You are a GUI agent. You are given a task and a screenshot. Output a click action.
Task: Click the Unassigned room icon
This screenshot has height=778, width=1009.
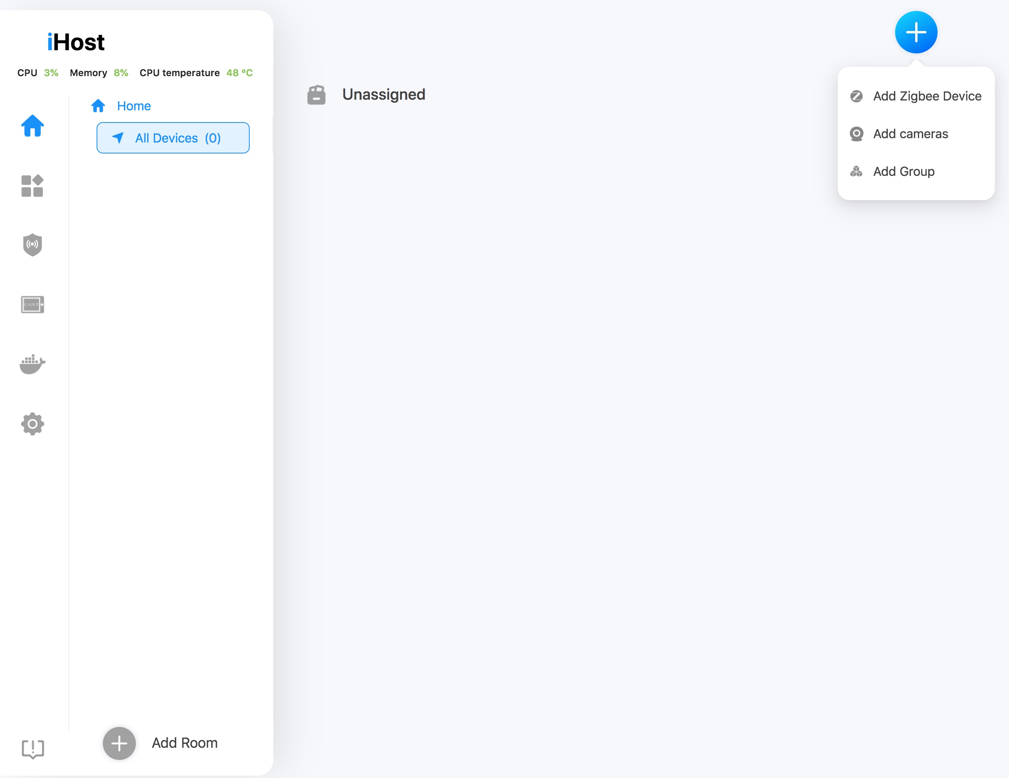pyautogui.click(x=316, y=95)
